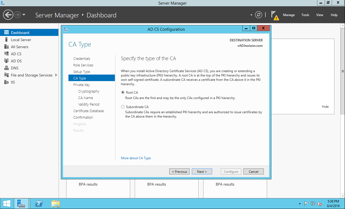Open the More about CA Type link
345x209 pixels.
click(136, 158)
